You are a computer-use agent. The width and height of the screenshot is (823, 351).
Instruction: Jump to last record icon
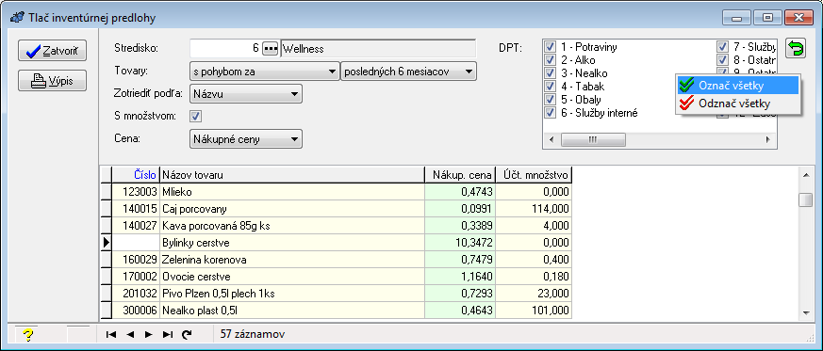tap(168, 334)
